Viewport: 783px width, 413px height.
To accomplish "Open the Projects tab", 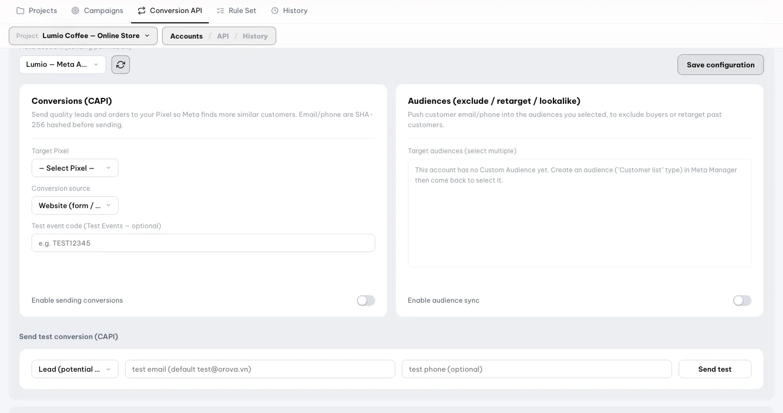I will (x=37, y=10).
